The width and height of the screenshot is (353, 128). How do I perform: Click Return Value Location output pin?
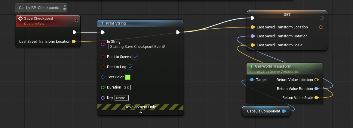click(317, 80)
